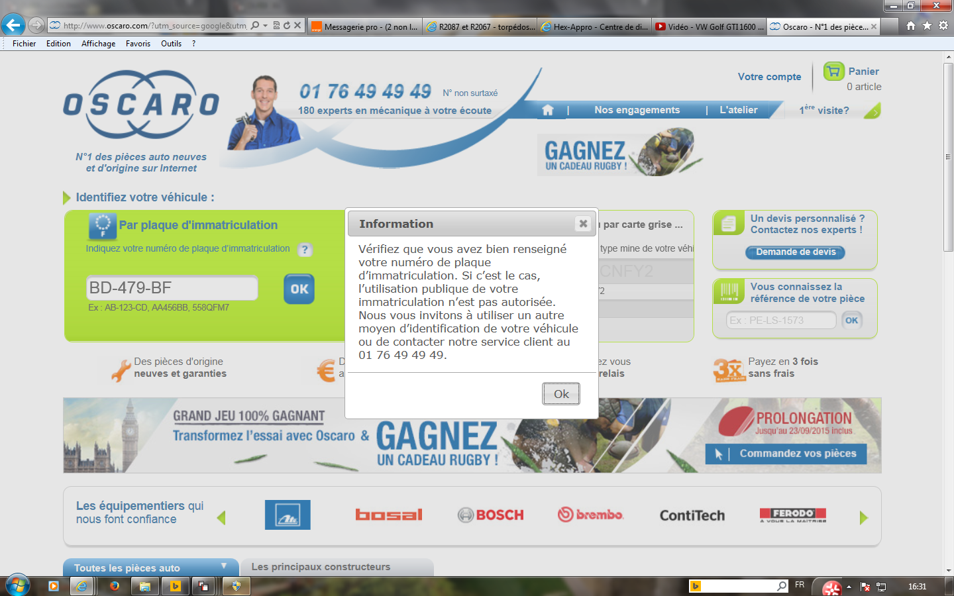Expand the Toutes les pièces auto dropdown

(224, 566)
